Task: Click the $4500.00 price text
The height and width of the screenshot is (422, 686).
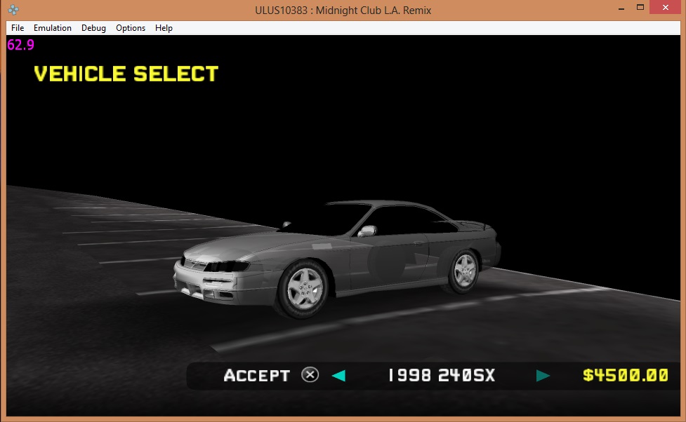Action: (625, 375)
